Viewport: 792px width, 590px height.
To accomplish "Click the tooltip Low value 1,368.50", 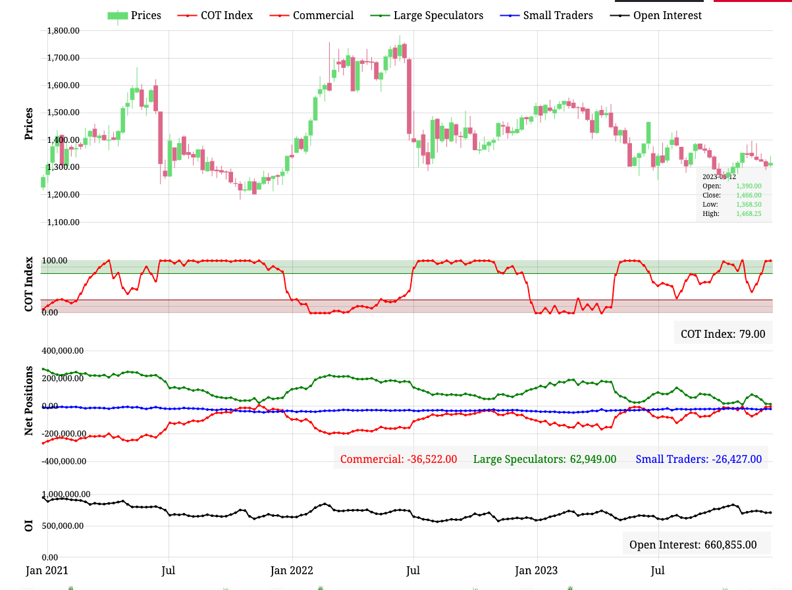I will [x=749, y=205].
